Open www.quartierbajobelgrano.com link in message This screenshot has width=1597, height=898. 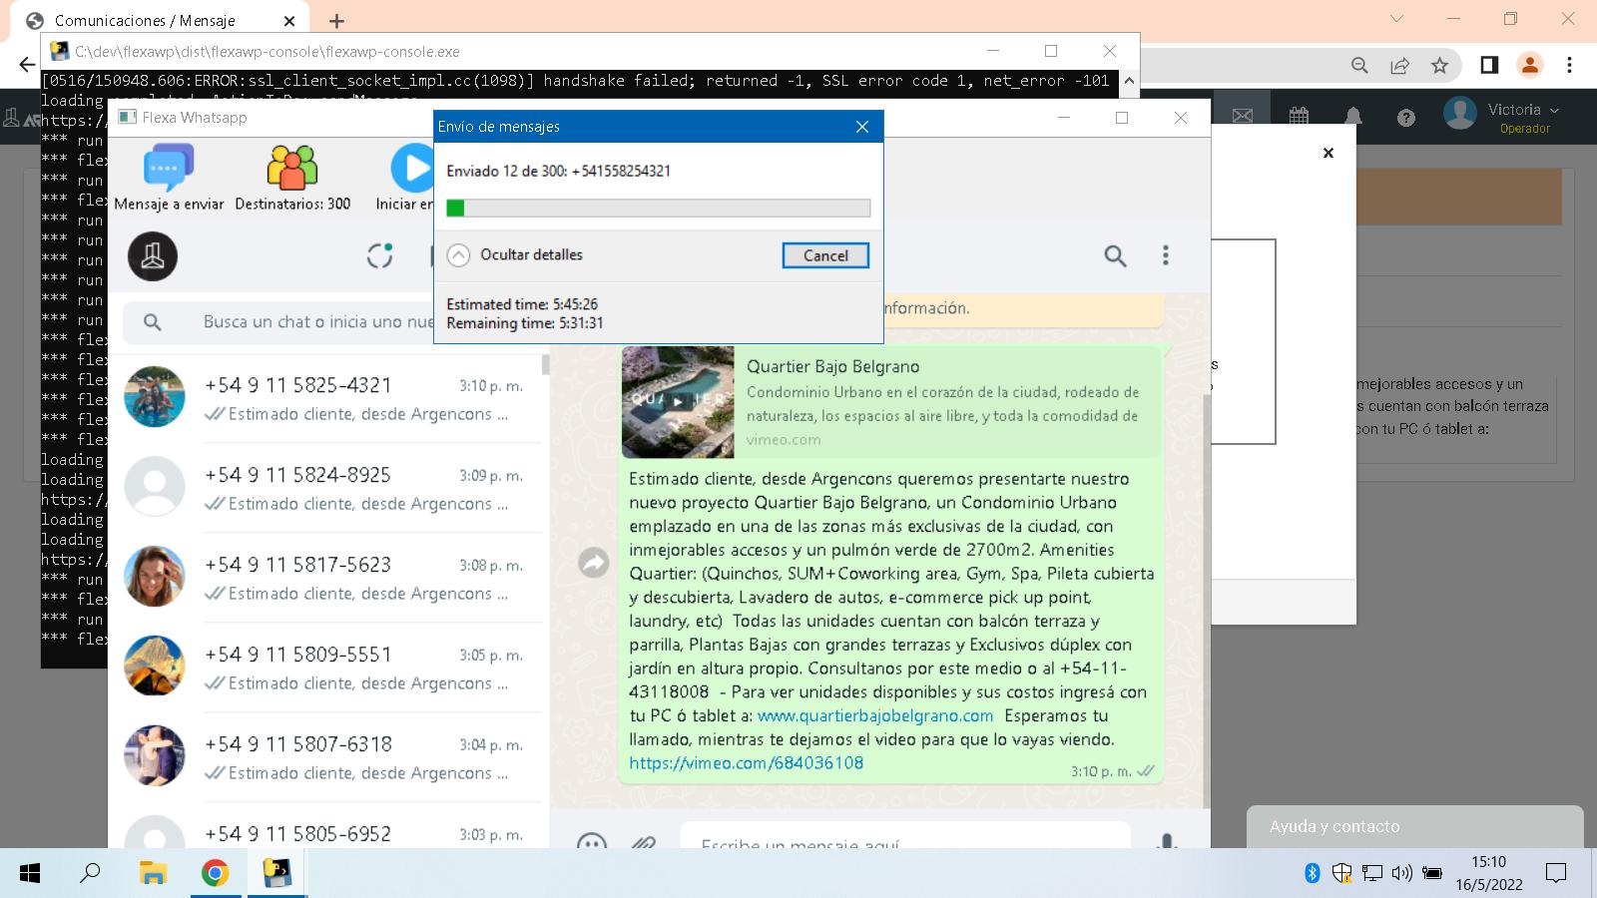coord(875,715)
